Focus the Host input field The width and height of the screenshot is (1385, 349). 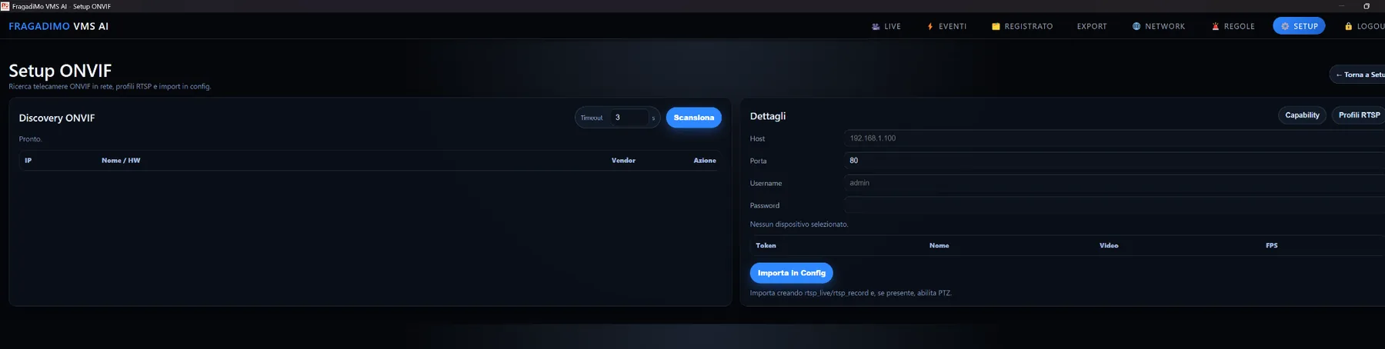(x=1114, y=138)
